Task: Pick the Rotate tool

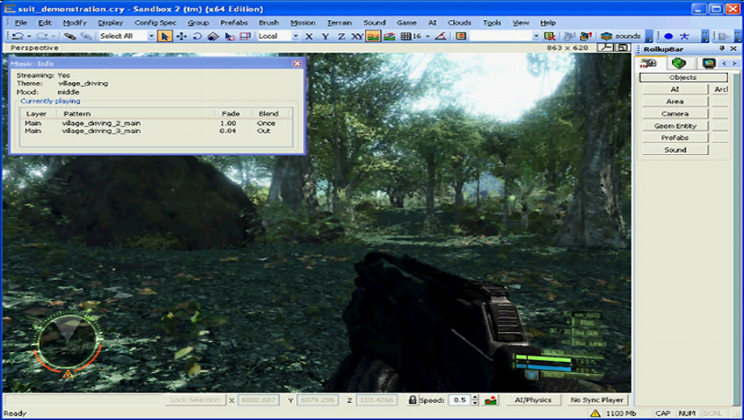Action: pyautogui.click(x=197, y=36)
